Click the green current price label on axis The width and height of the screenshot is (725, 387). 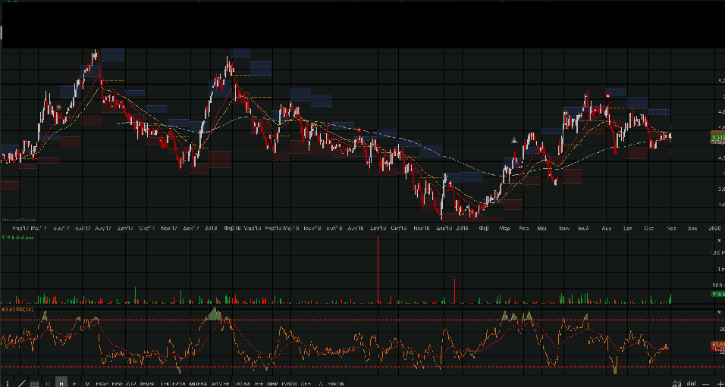pyautogui.click(x=717, y=137)
